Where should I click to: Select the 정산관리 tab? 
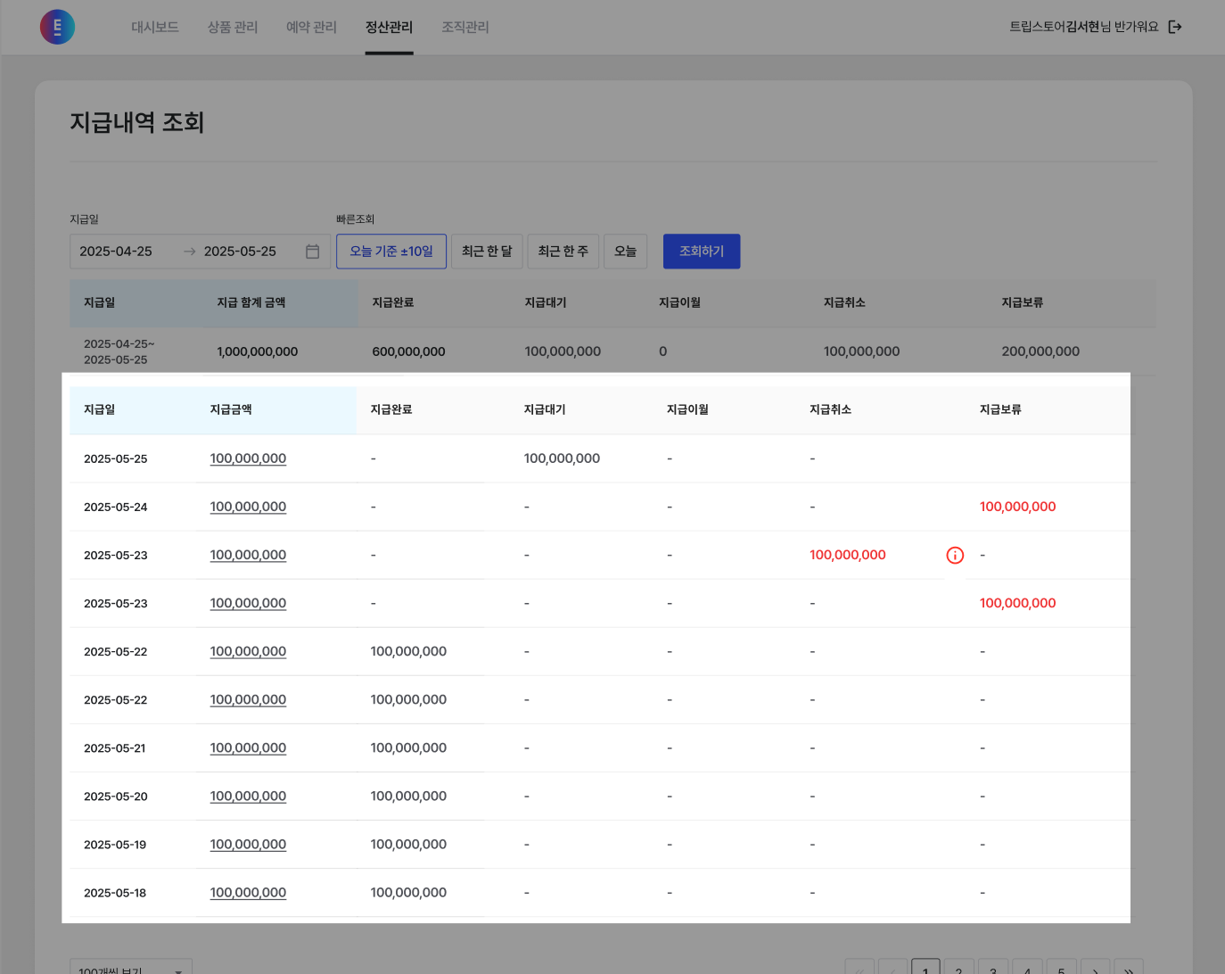point(389,27)
